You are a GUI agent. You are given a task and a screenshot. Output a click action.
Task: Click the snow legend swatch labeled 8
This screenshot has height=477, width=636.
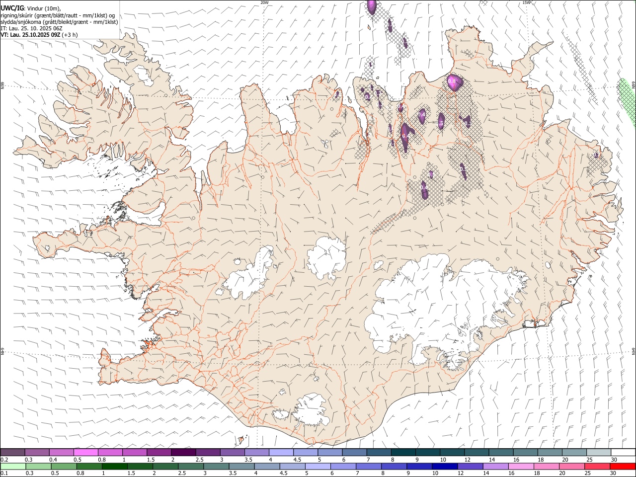click(x=403, y=452)
